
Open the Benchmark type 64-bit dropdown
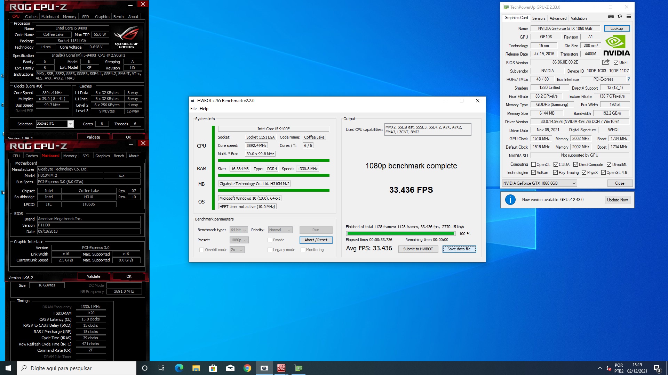pyautogui.click(x=239, y=230)
